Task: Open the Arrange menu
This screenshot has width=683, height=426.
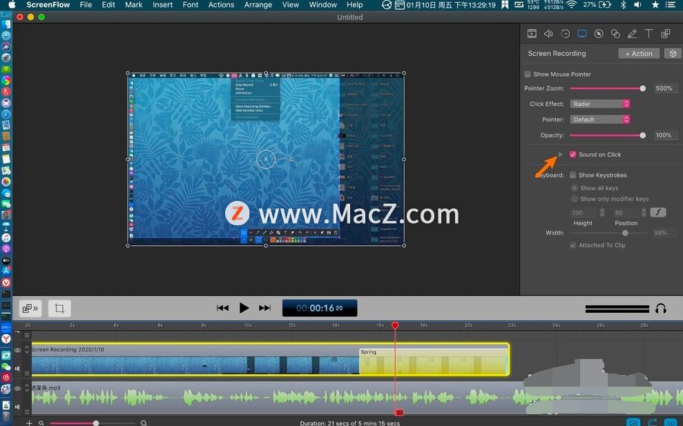Action: (x=258, y=5)
